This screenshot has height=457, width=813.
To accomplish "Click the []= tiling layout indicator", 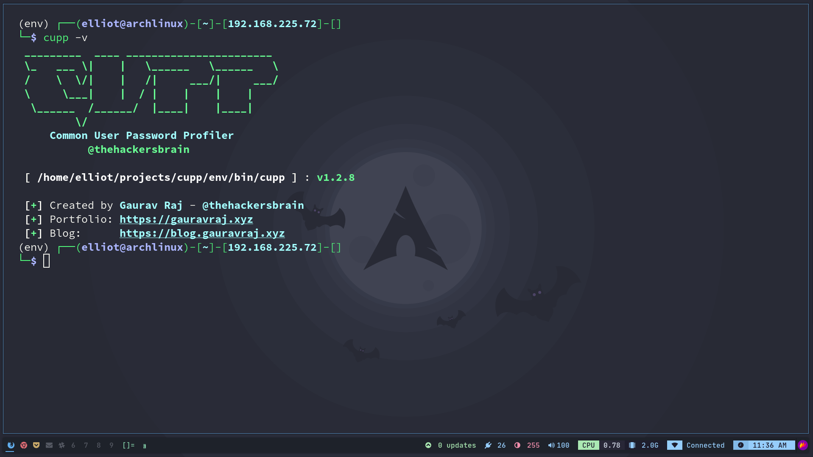I will [x=129, y=445].
